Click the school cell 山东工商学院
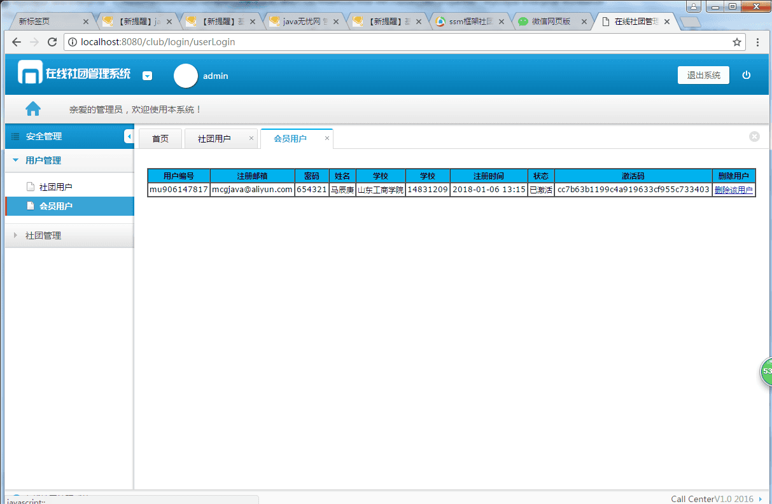772x504 pixels. click(381, 190)
